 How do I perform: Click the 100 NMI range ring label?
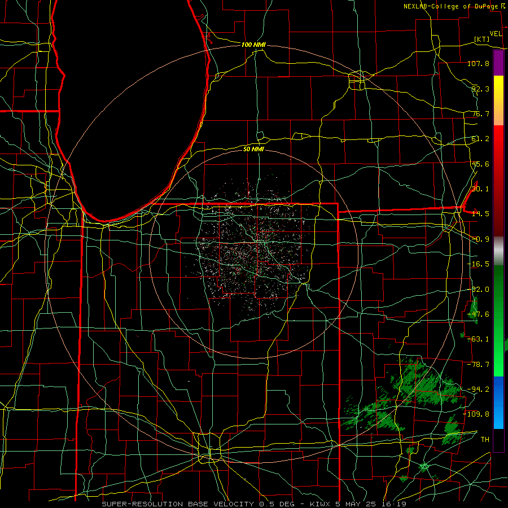(x=253, y=45)
